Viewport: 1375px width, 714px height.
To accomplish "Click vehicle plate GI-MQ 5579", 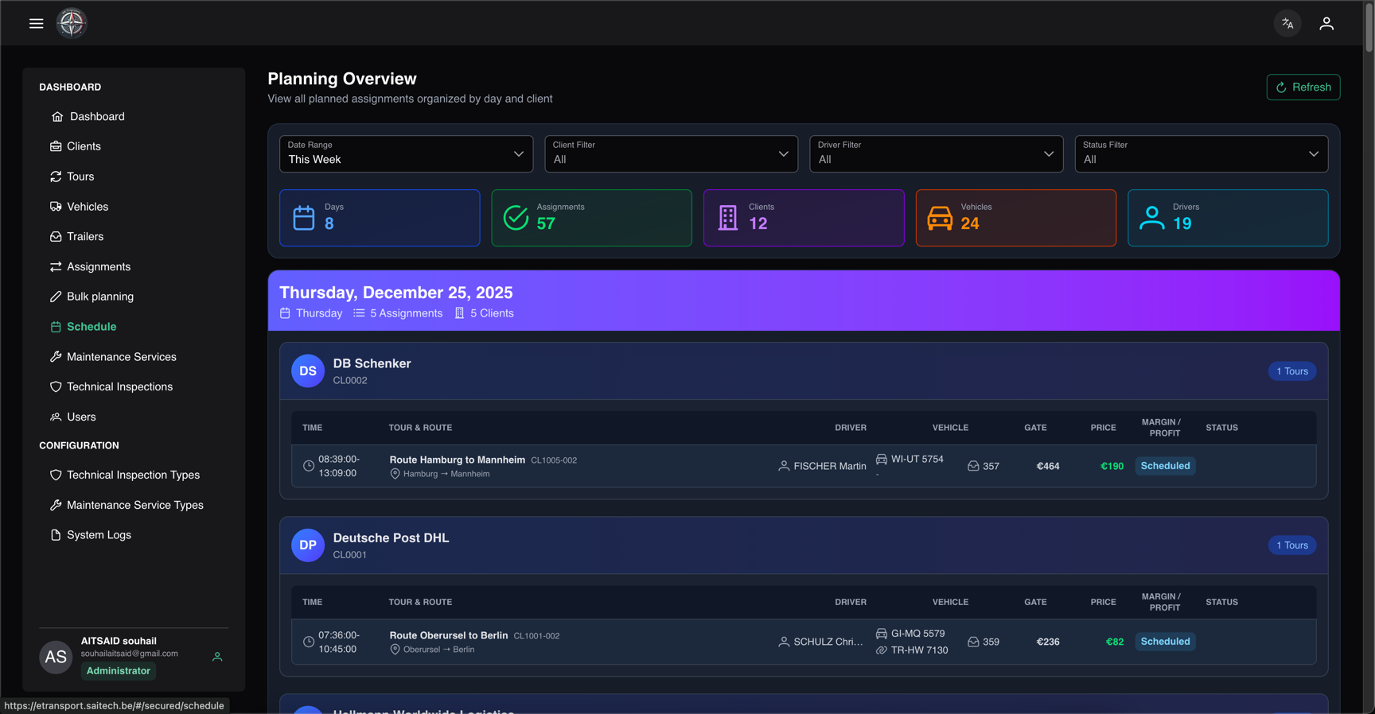I will pos(918,634).
